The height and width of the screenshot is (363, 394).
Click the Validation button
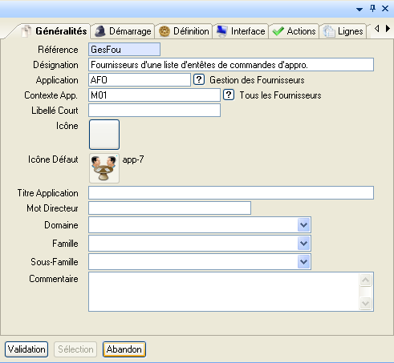coord(26,349)
